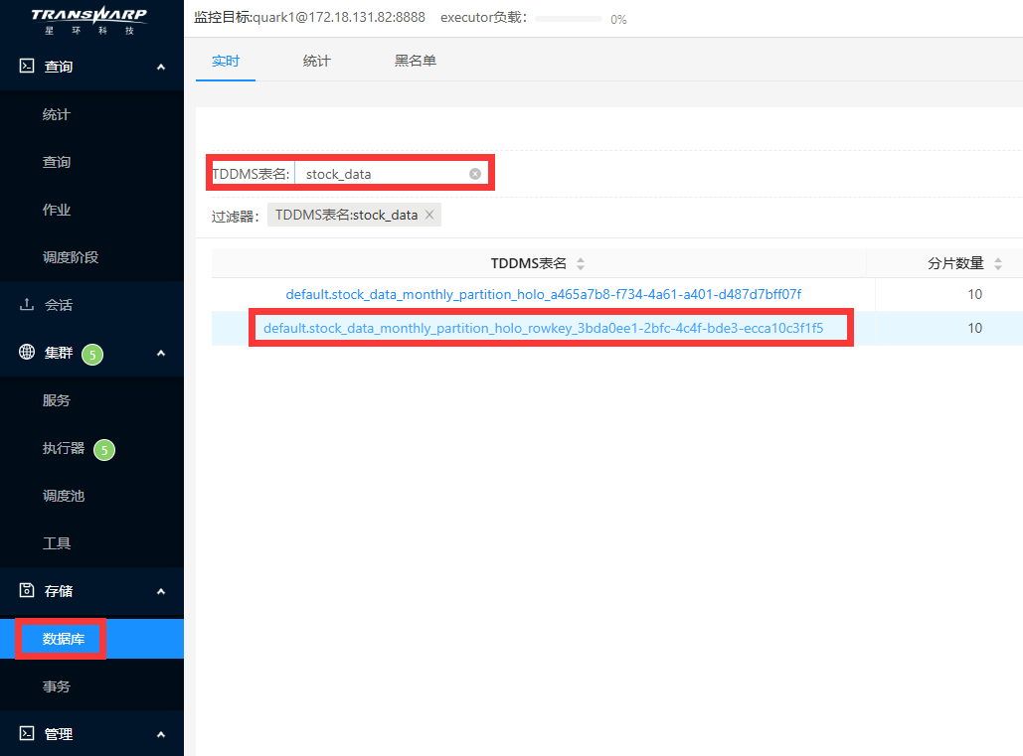This screenshot has height=756, width=1023.
Task: Select 数据库 in the sidebar
Action: [x=64, y=639]
